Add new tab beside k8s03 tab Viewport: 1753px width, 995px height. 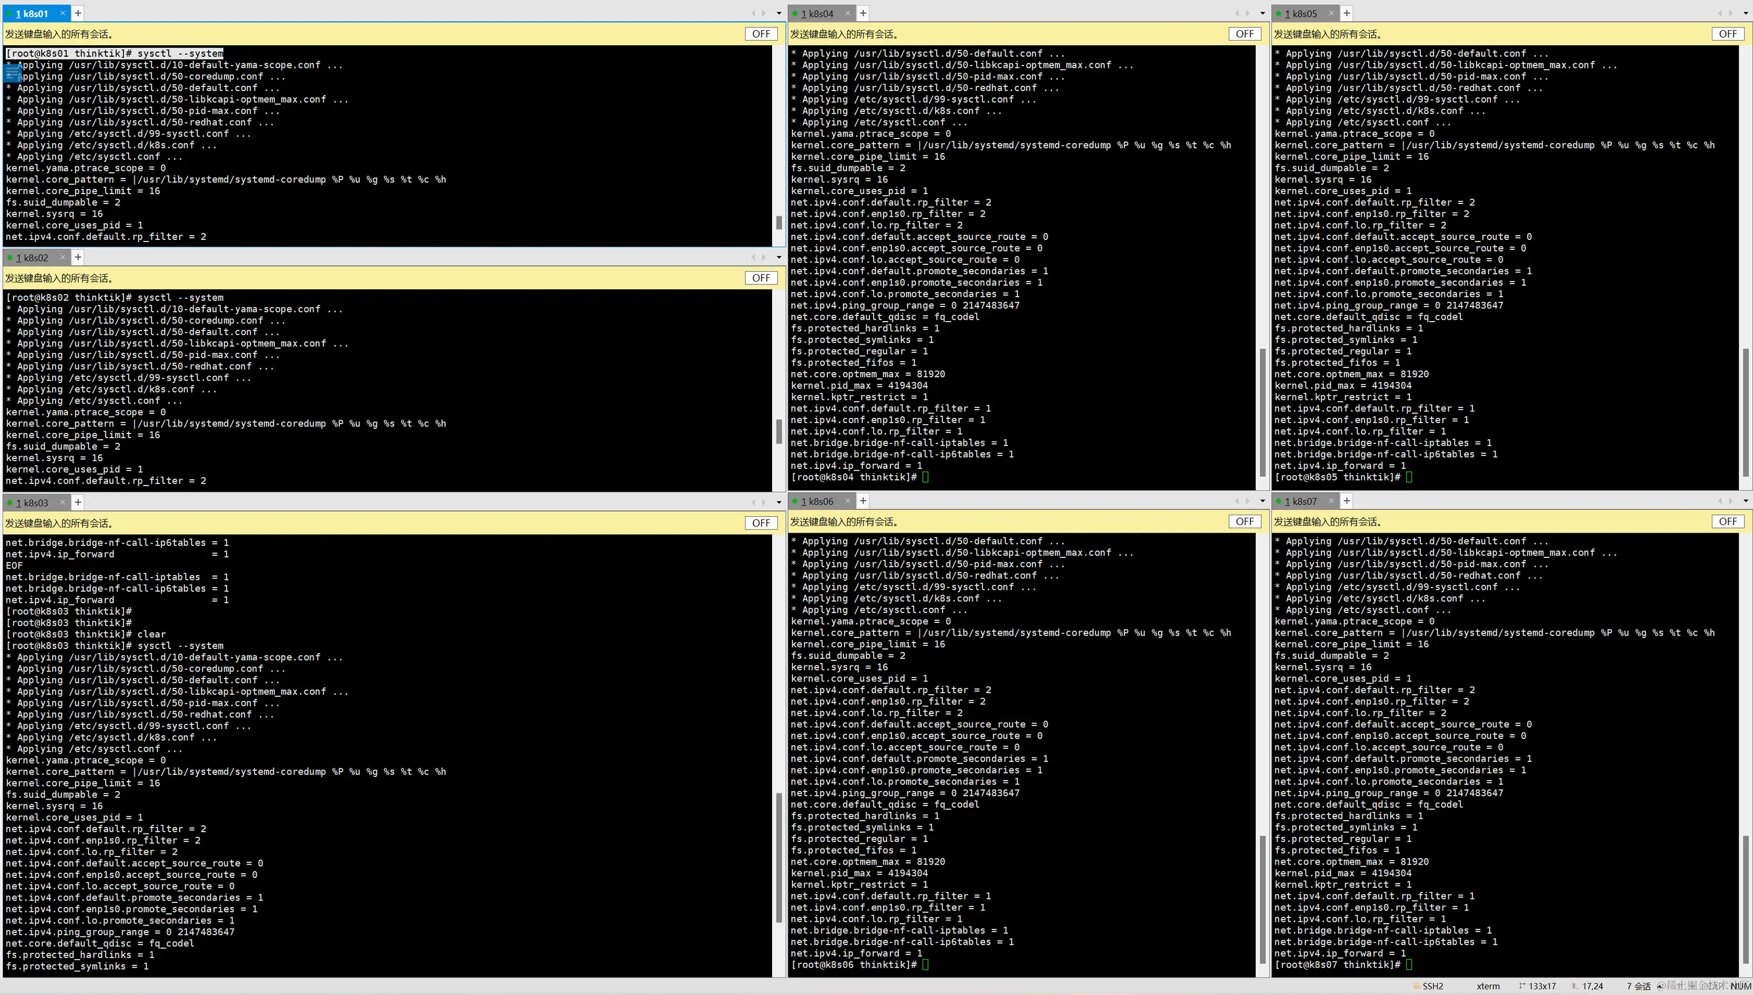pos(78,502)
